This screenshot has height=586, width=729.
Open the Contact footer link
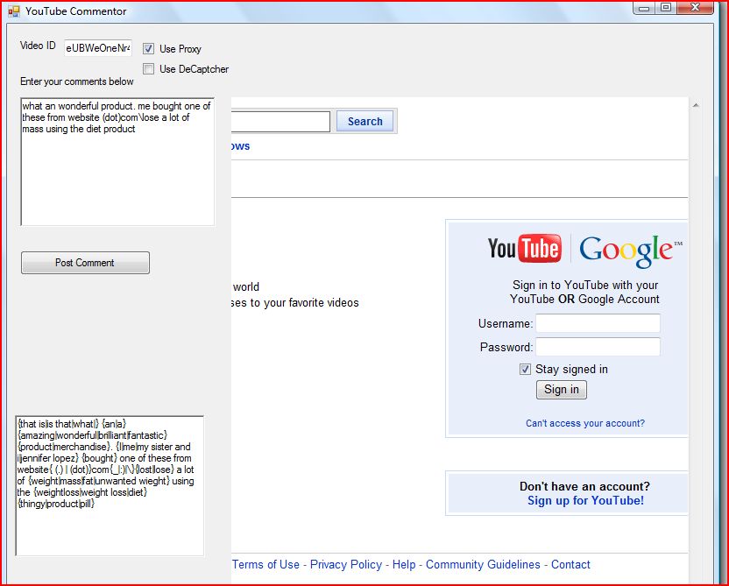pyautogui.click(x=570, y=564)
